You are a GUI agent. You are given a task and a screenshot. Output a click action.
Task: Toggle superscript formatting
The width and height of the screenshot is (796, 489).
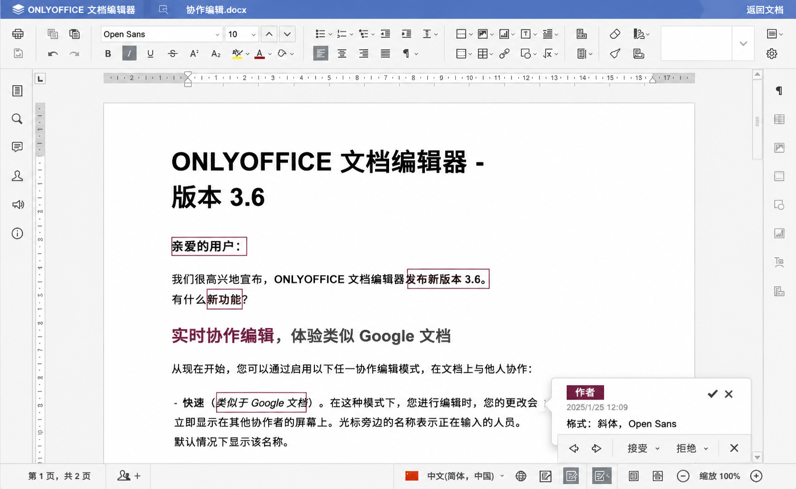(194, 54)
